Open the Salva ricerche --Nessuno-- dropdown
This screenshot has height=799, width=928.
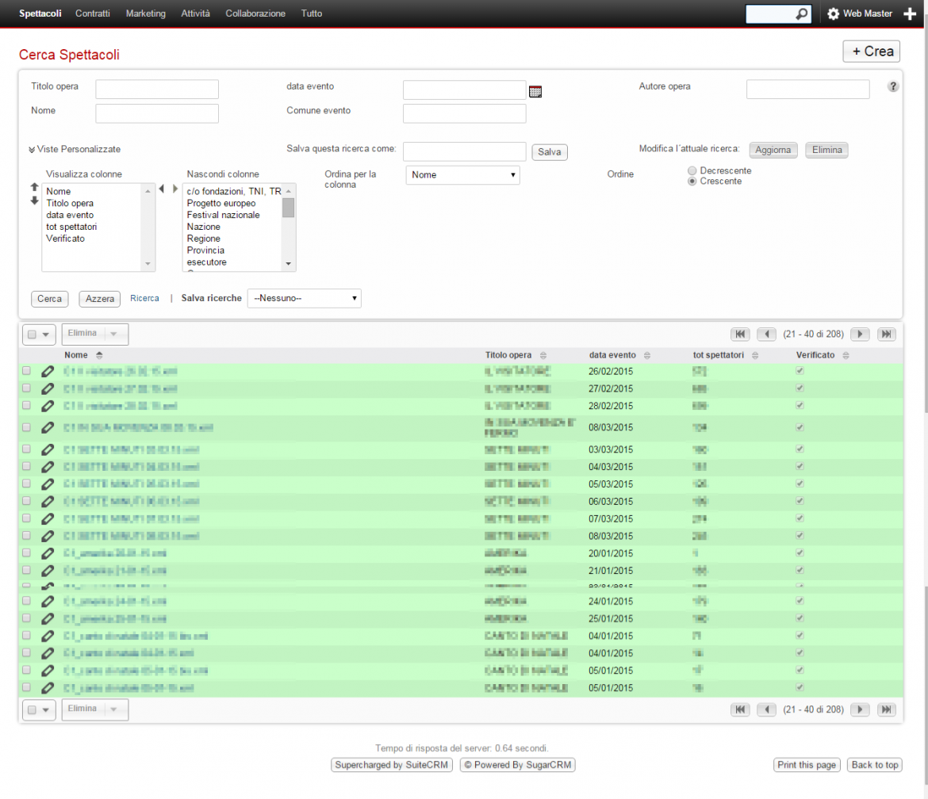click(305, 298)
